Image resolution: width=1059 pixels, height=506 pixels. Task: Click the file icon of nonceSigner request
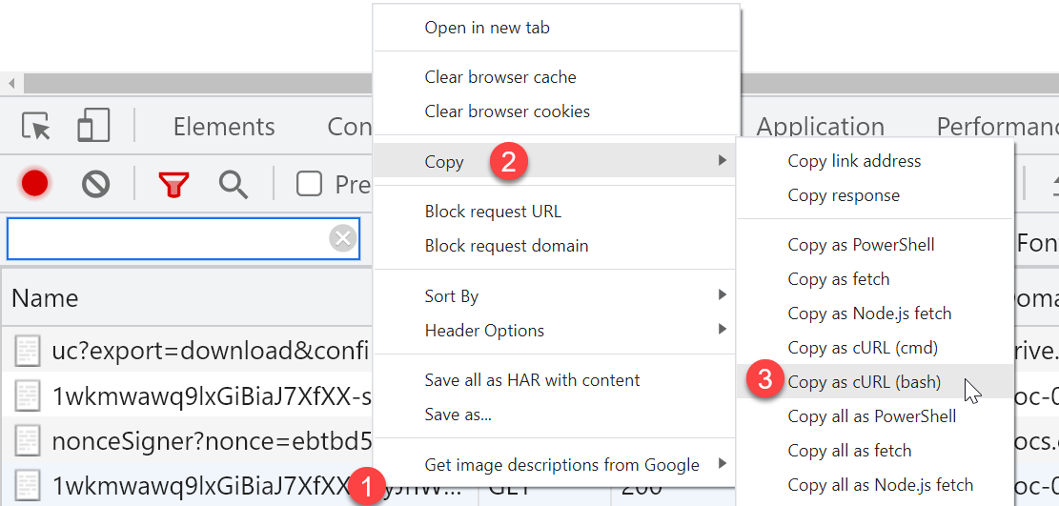tap(27, 440)
